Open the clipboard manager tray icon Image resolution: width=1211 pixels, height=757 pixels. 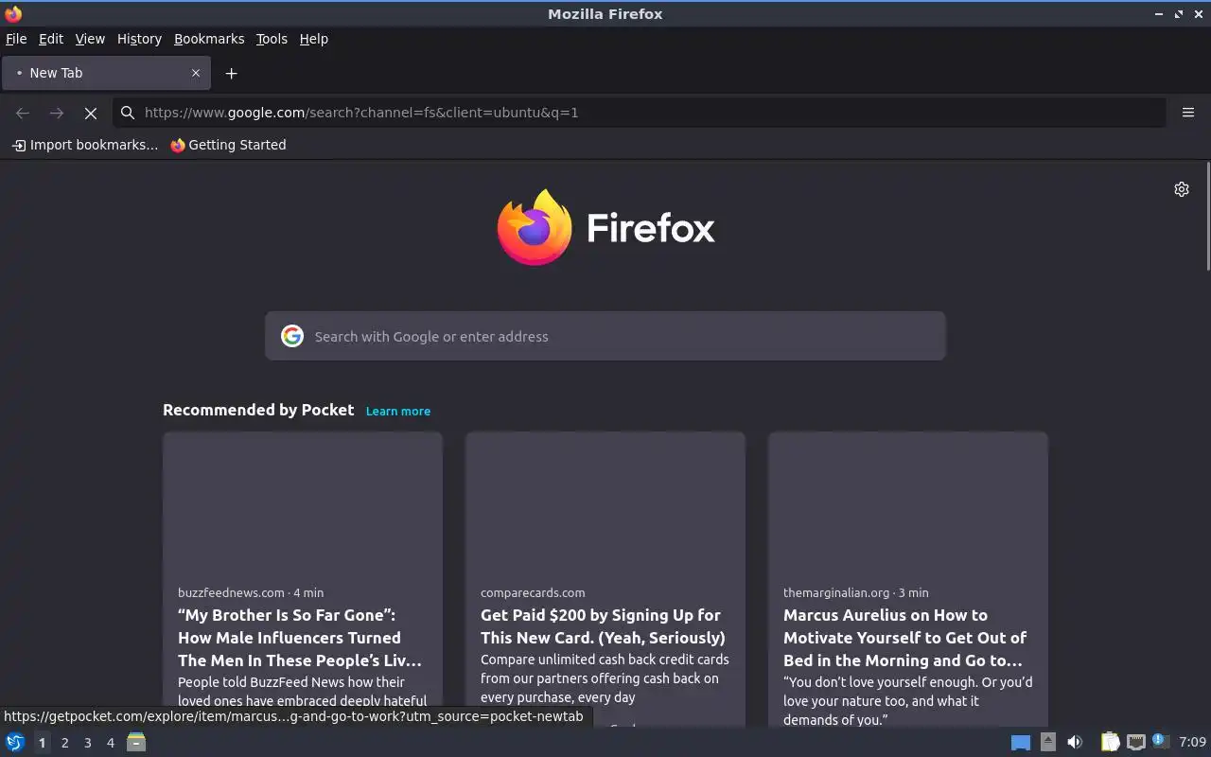[x=1110, y=742]
